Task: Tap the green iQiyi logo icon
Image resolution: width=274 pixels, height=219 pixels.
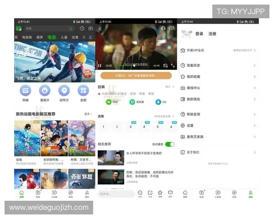Action: [19, 28]
